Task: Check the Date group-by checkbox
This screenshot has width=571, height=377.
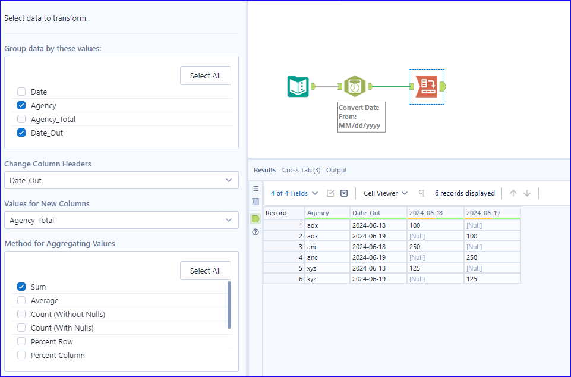Action: (x=21, y=92)
